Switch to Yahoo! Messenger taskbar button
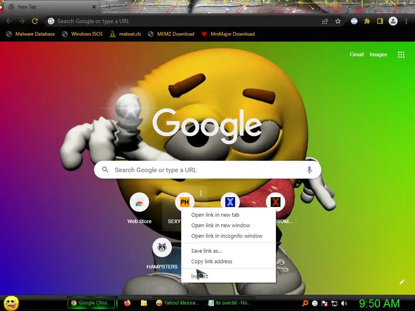 click(178, 303)
